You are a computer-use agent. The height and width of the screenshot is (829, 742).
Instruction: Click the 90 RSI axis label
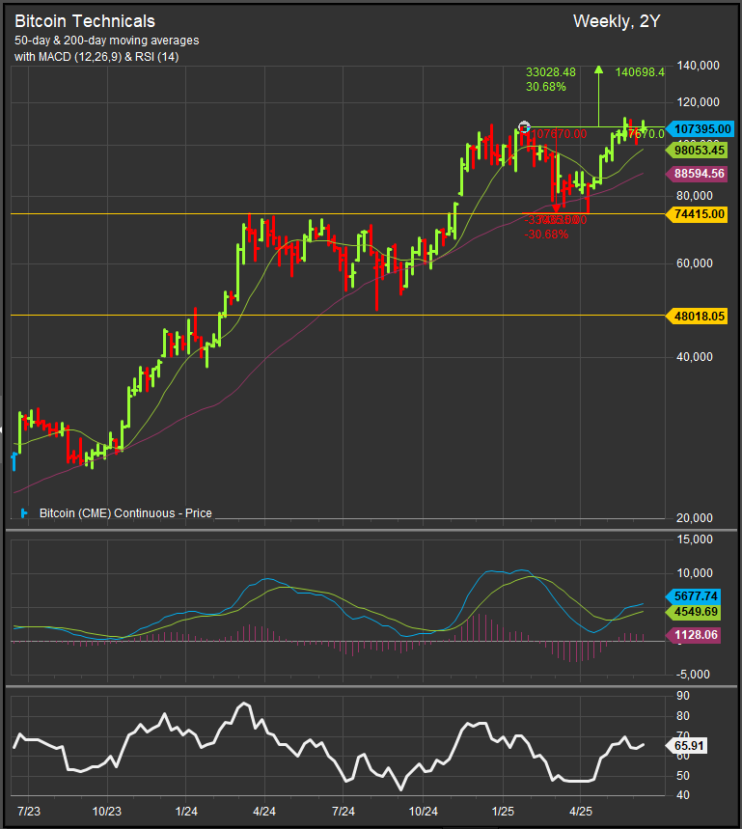(x=683, y=696)
